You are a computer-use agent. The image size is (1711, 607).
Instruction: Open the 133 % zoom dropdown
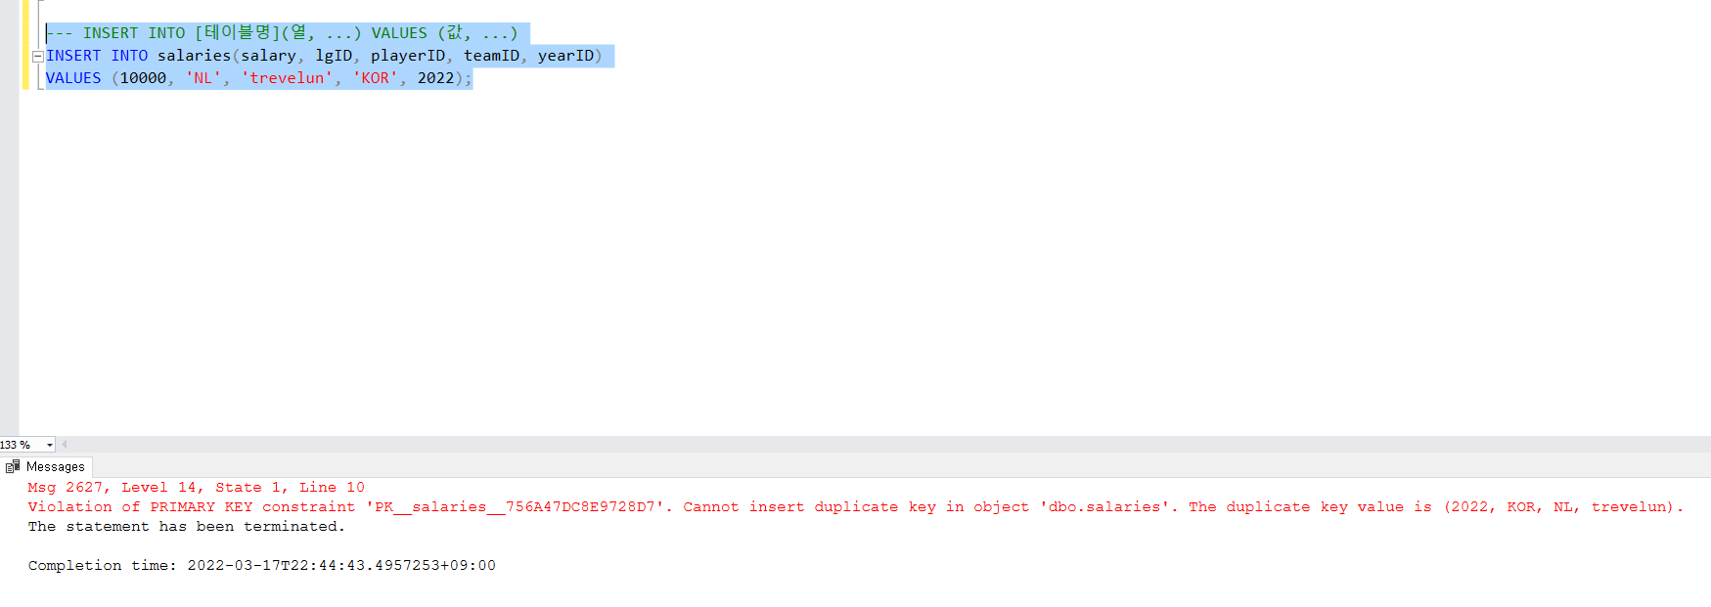(50, 445)
